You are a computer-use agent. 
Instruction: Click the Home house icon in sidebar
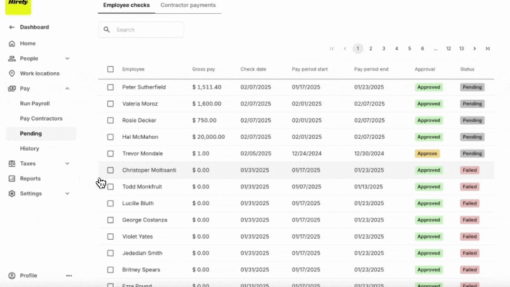click(x=12, y=44)
